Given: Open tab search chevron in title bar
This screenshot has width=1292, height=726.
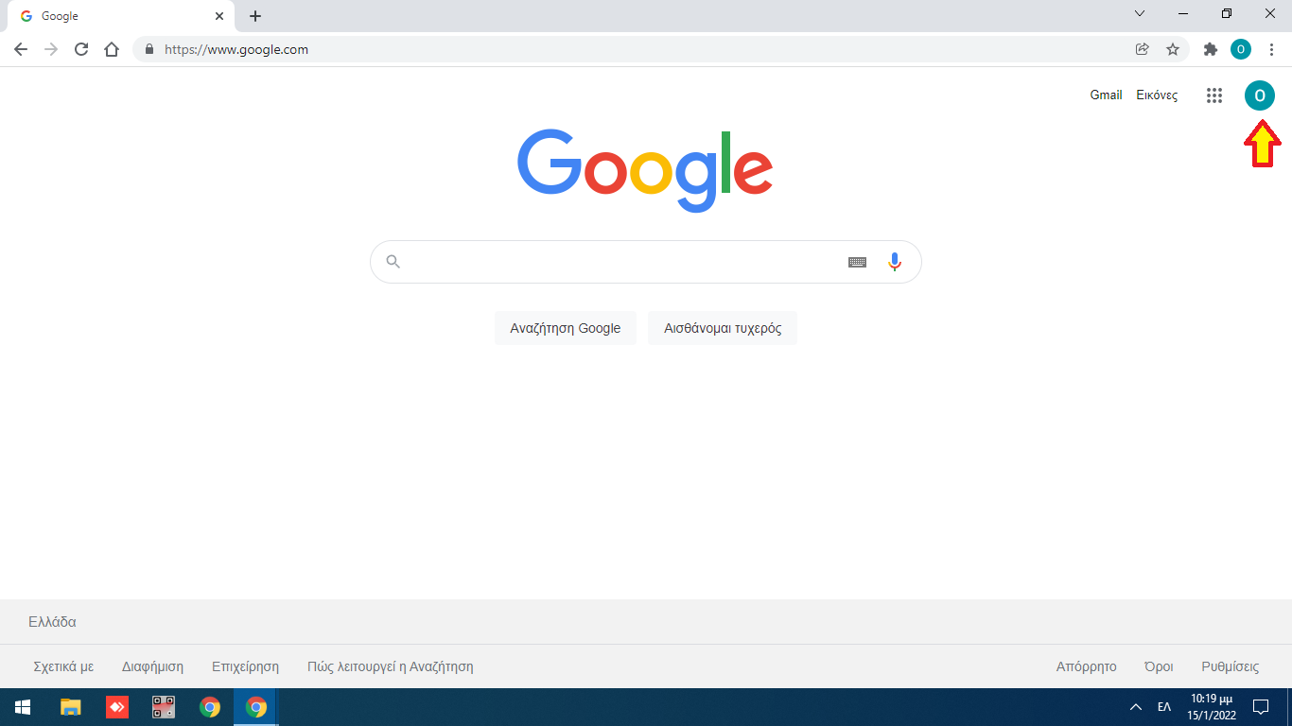Looking at the screenshot, I should [x=1140, y=13].
